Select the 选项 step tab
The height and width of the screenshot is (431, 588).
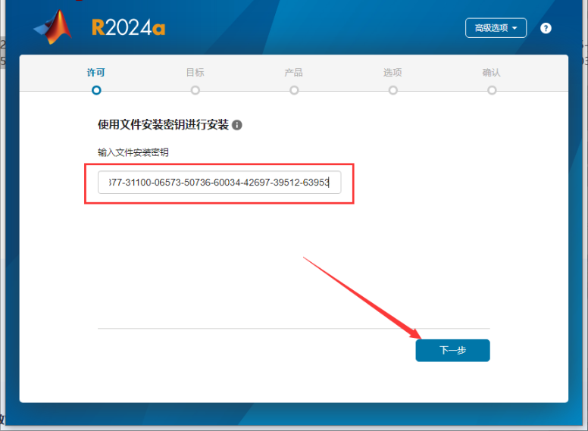(393, 72)
